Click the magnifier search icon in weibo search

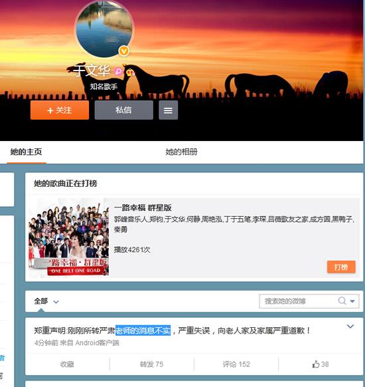coord(342,301)
